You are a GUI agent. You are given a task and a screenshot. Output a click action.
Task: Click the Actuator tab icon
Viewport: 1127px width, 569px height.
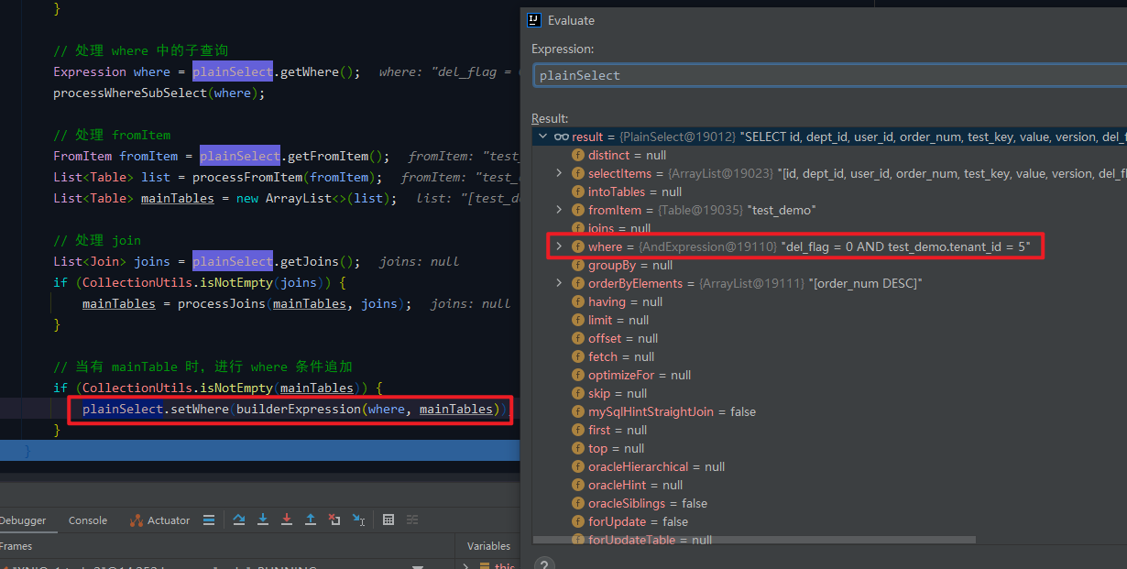click(136, 520)
